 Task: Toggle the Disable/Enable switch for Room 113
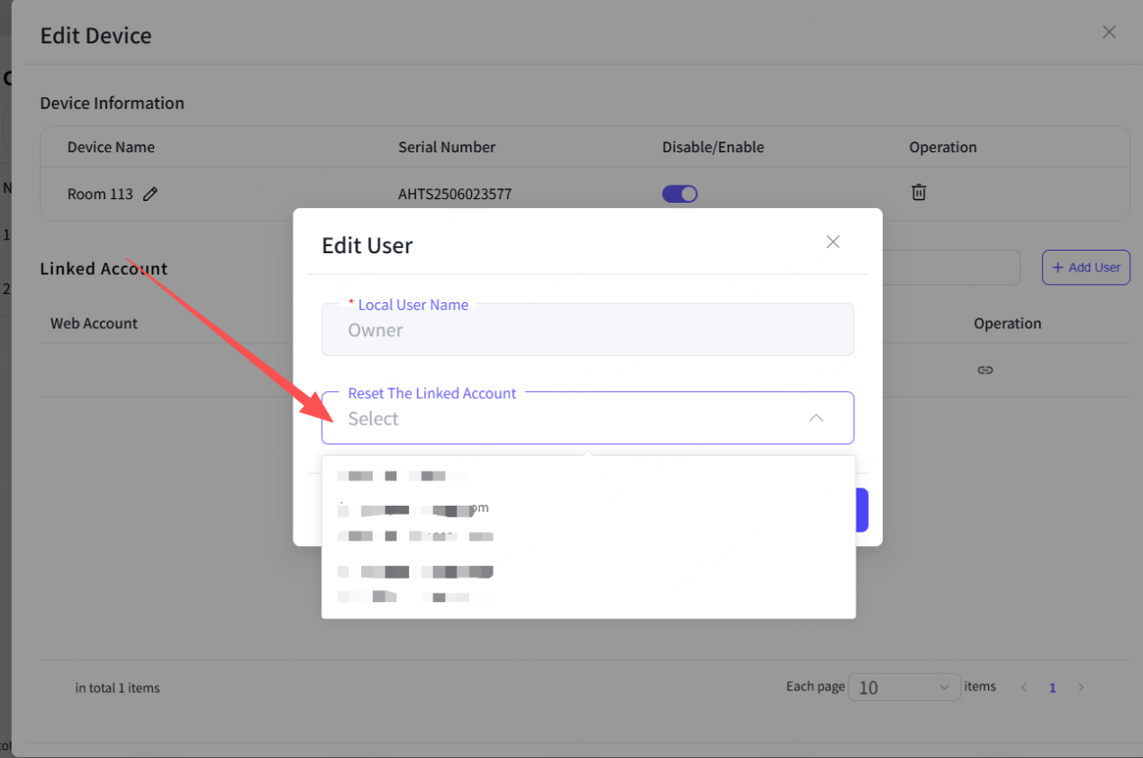680,194
